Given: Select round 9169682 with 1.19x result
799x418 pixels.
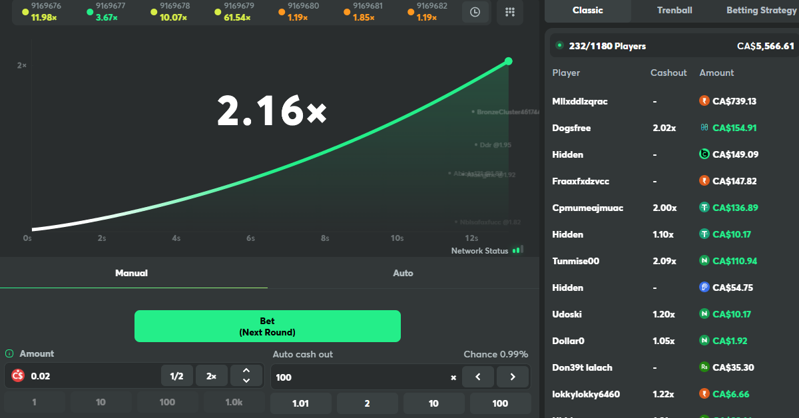Looking at the screenshot, I should click(428, 12).
